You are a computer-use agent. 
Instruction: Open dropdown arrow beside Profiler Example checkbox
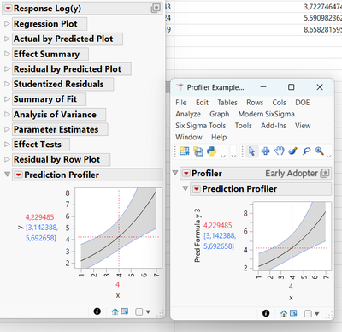(316, 314)
